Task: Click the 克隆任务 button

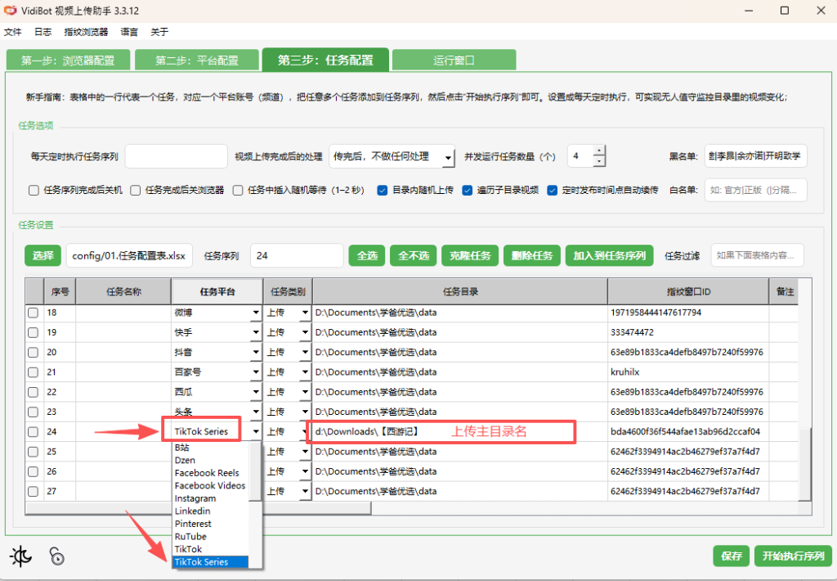Action: (x=470, y=256)
